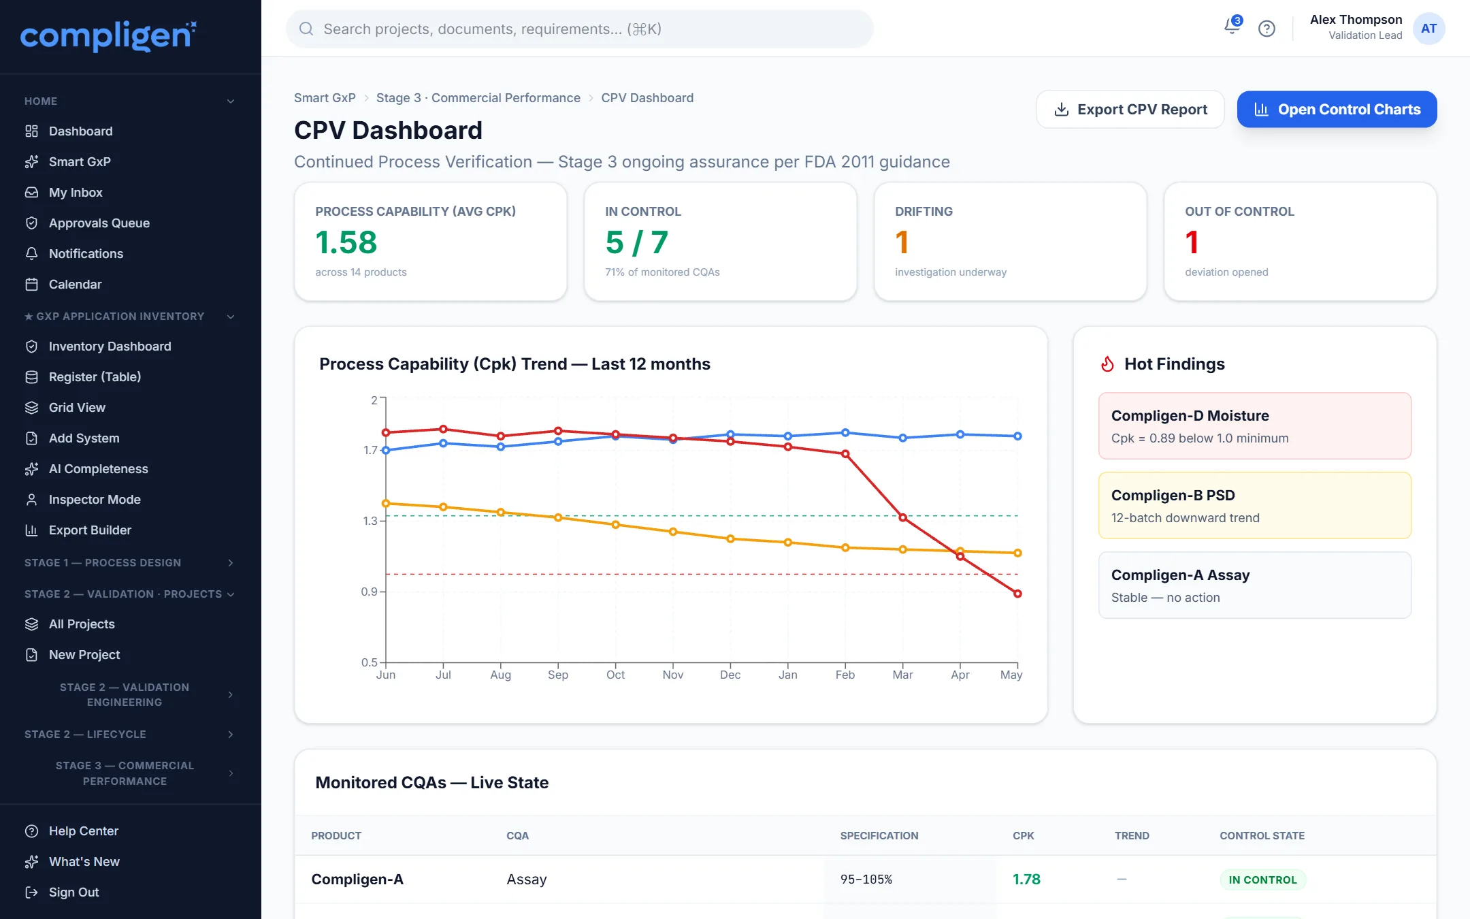Open the Compligen-B PSD finding card
Viewport: 1470px width, 919px height.
tap(1254, 505)
